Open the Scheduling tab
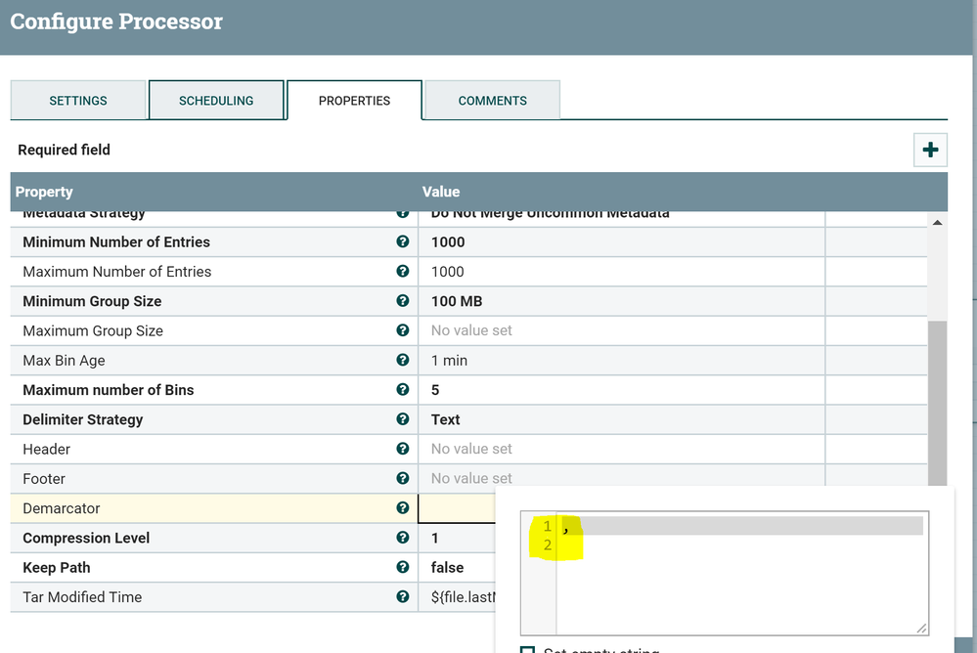 (216, 101)
